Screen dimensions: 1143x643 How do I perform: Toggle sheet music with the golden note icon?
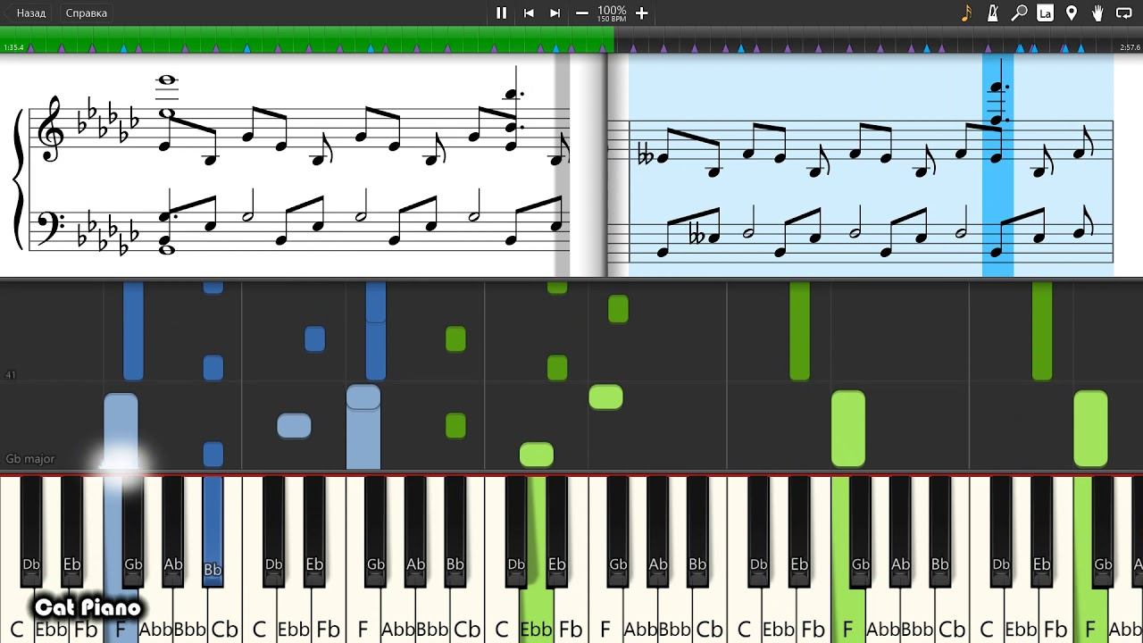966,13
